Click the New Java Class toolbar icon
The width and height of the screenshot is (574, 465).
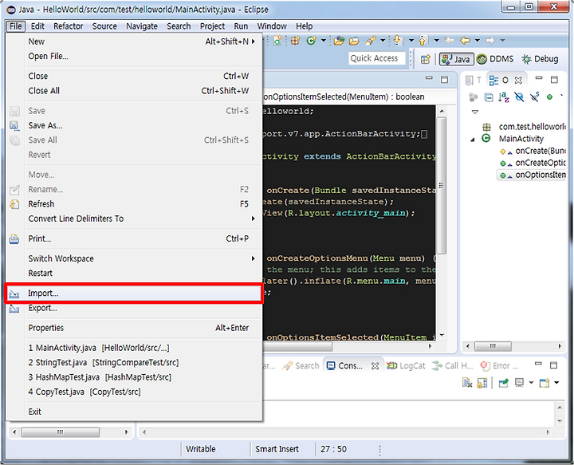tap(312, 41)
